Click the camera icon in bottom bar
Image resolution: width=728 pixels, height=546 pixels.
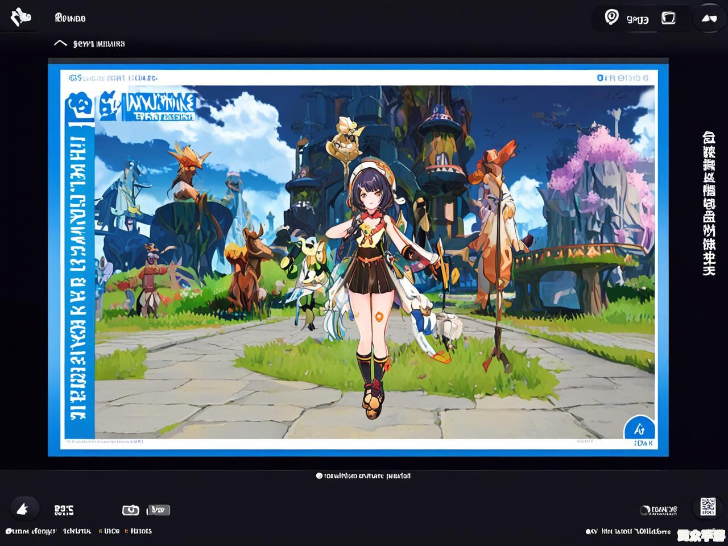(131, 510)
